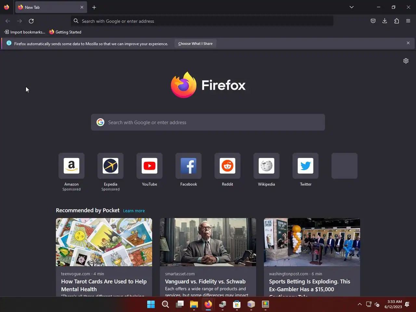Open the Downloads panel icon
This screenshot has width=416, height=312.
pos(385,21)
